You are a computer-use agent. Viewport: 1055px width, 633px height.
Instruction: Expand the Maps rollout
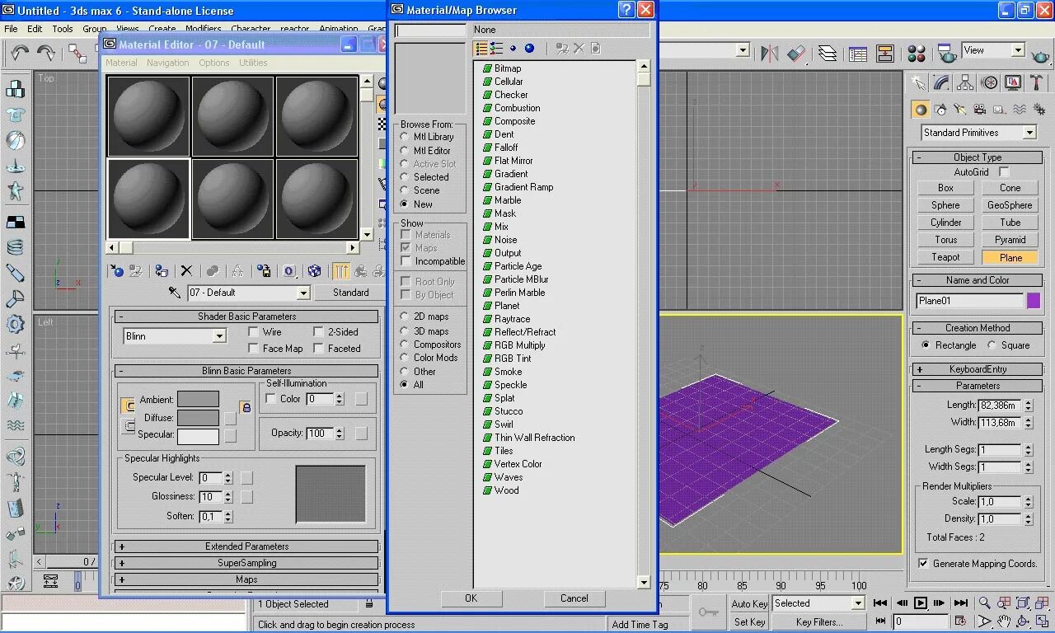point(246,579)
